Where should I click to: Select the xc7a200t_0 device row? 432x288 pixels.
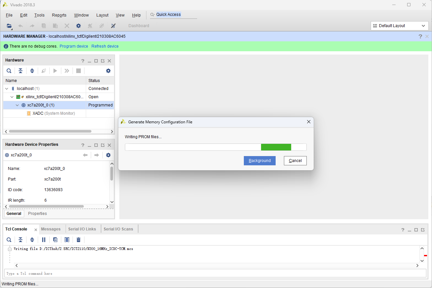coord(59,105)
